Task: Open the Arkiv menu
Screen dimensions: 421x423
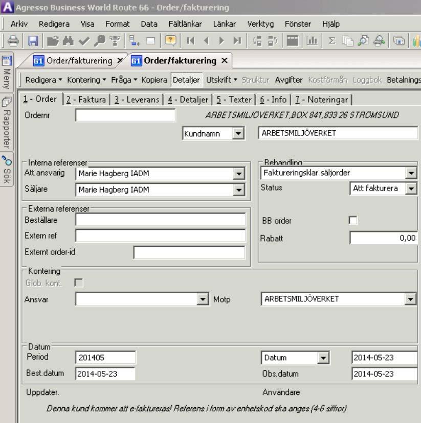Action: [x=19, y=24]
